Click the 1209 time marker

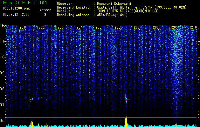point(174,27)
